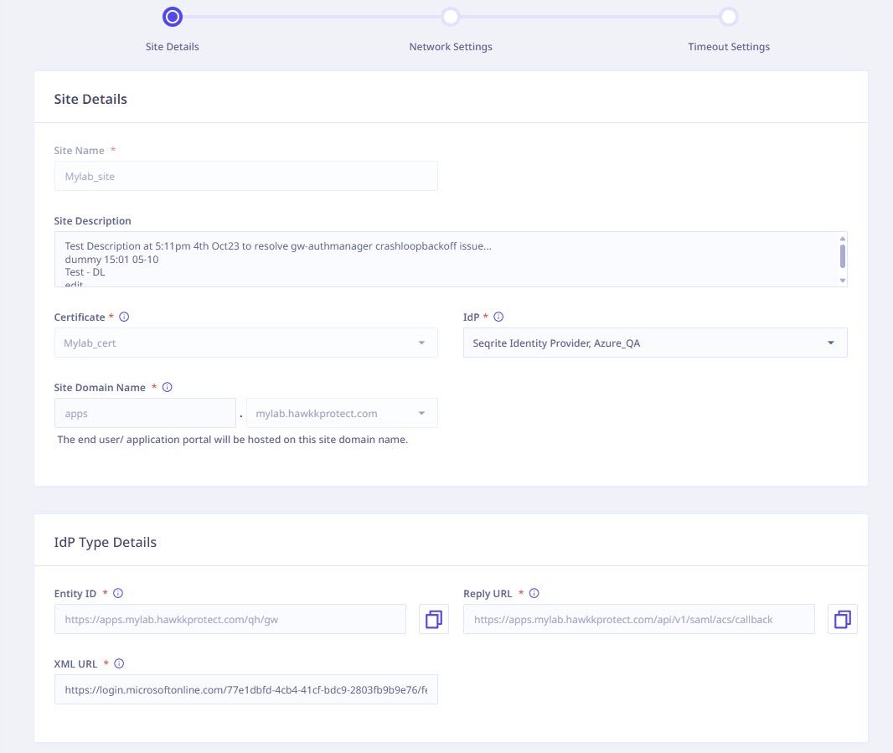Copy the Entity ID value
This screenshot has height=753, width=893.
point(434,619)
